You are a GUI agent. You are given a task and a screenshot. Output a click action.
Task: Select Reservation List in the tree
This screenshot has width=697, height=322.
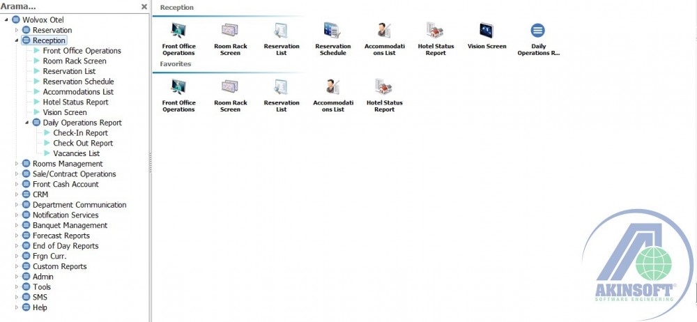pos(69,71)
